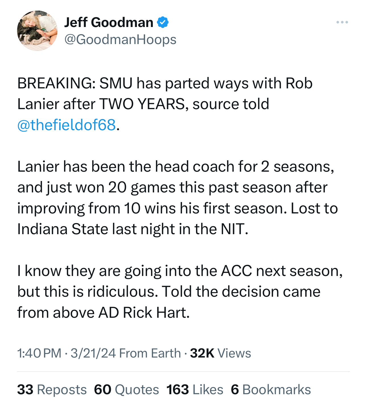Click the blue verified badge
This screenshot has width=367, height=403.
tap(163, 22)
